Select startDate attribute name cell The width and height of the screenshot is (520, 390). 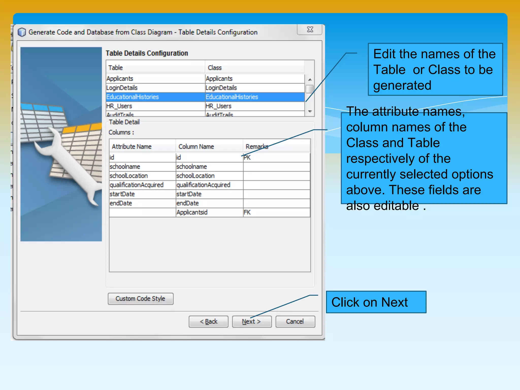(x=142, y=194)
